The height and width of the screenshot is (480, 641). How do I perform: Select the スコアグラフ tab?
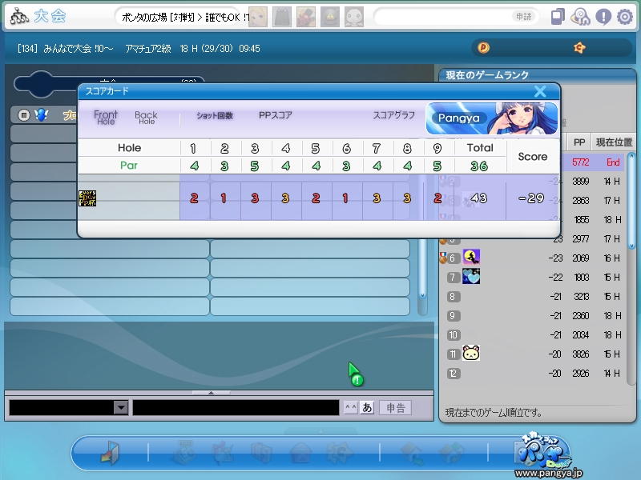pos(393,115)
